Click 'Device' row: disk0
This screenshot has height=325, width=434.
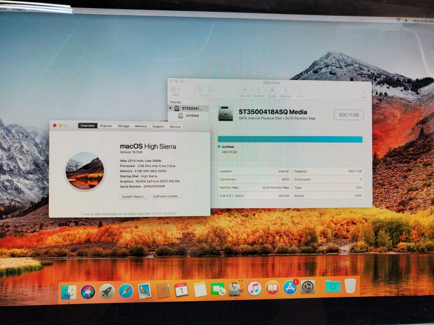point(328,196)
